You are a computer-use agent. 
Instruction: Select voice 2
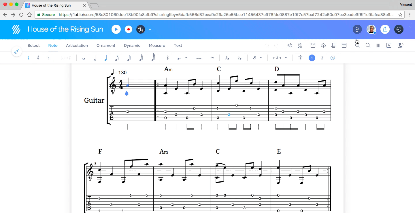pos(322,58)
